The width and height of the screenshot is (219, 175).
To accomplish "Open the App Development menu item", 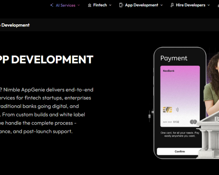I will pyautogui.click(x=141, y=5).
